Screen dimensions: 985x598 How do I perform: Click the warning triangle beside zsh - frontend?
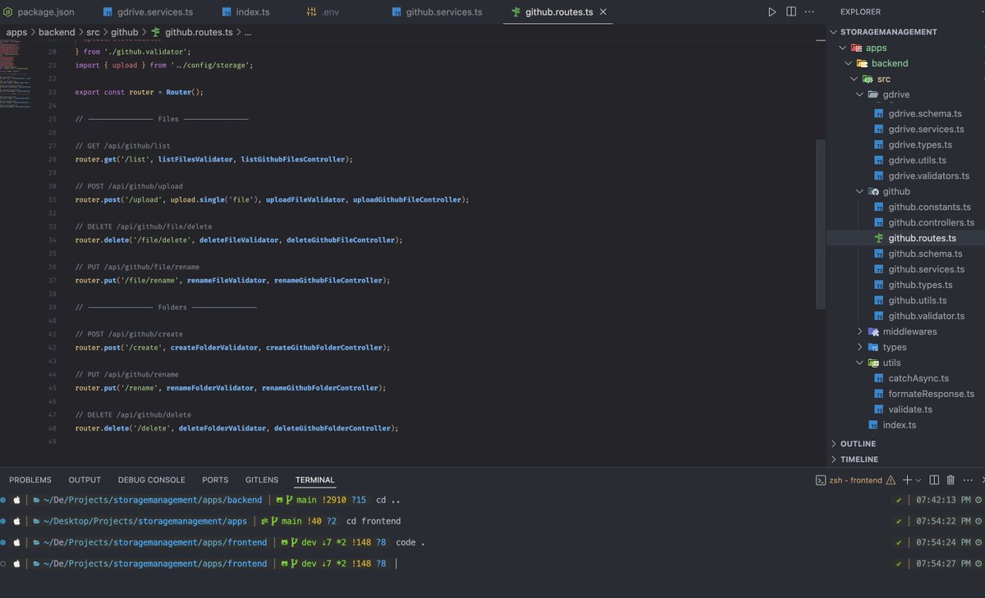pyautogui.click(x=891, y=480)
